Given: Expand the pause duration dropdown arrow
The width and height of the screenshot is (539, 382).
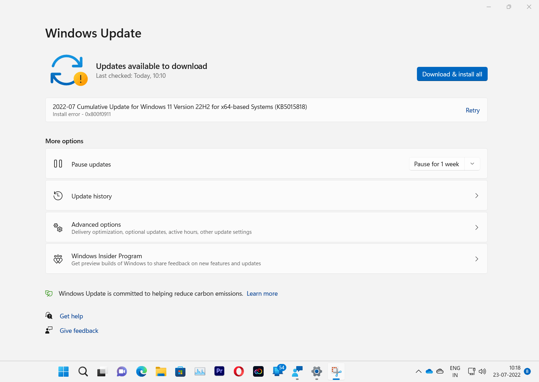Looking at the screenshot, I should [x=472, y=164].
